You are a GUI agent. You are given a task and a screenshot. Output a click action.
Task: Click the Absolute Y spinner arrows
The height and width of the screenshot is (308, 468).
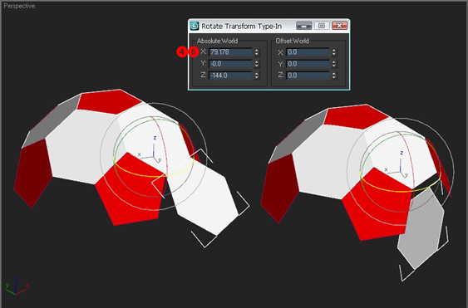(257, 64)
